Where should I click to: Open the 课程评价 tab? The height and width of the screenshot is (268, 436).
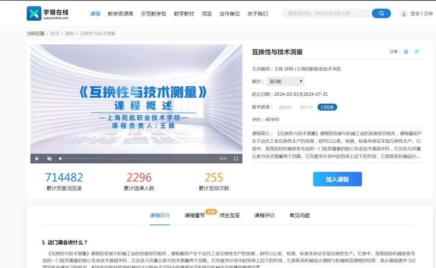(x=264, y=216)
